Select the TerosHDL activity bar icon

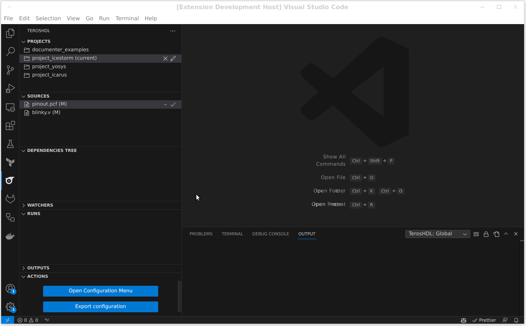10,181
